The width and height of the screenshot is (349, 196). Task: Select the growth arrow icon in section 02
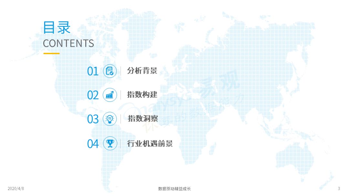pyautogui.click(x=109, y=95)
